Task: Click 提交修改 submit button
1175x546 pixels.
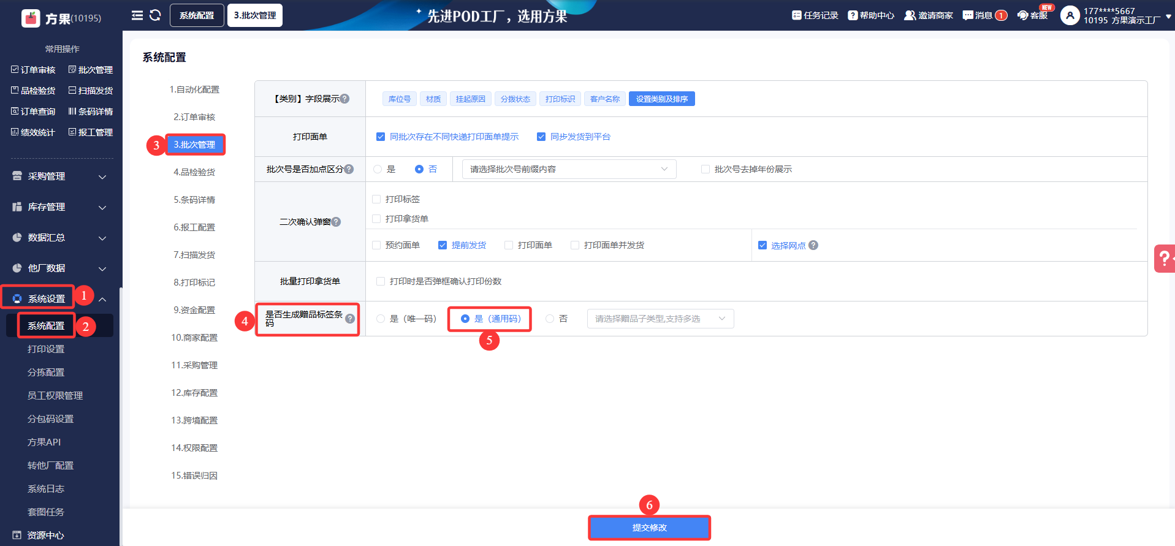Action: pyautogui.click(x=650, y=528)
